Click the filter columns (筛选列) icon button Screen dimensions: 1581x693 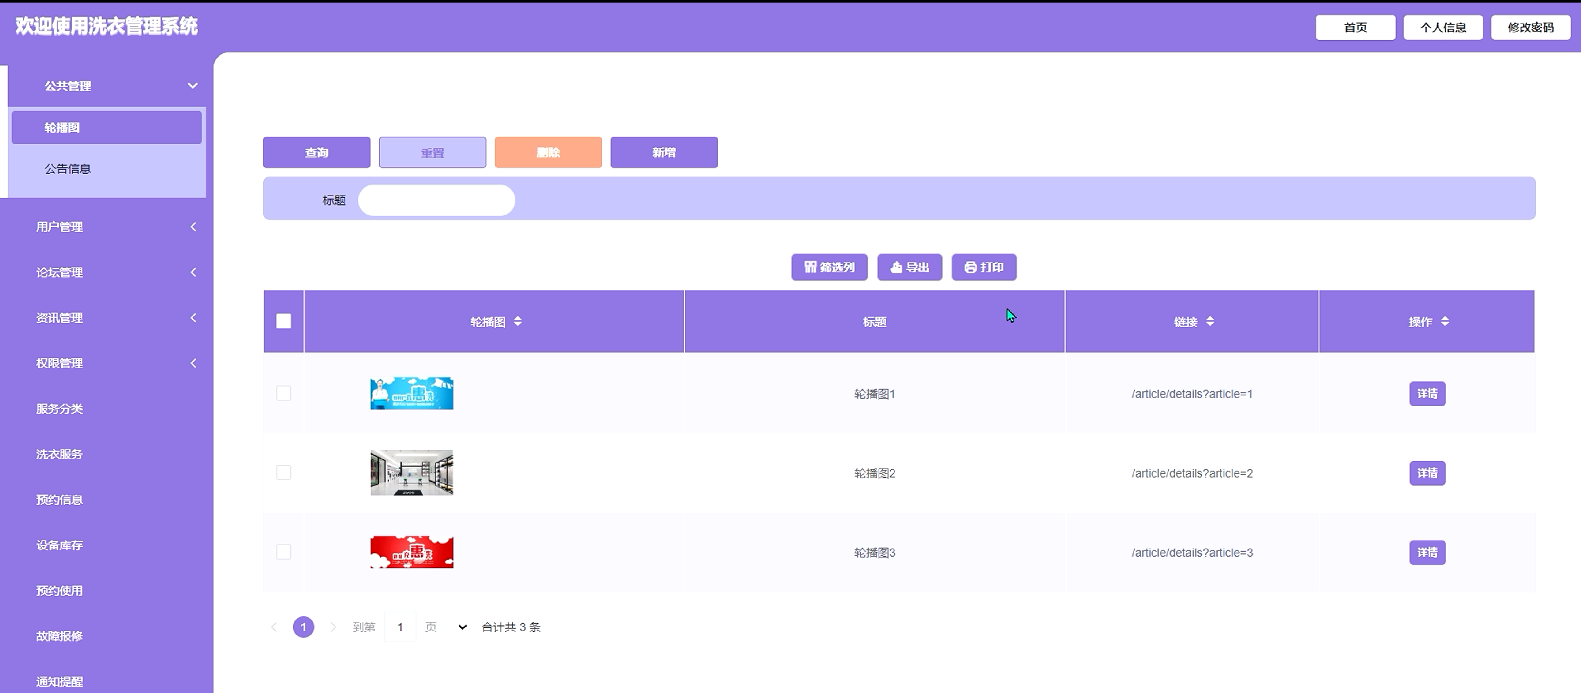(x=828, y=267)
